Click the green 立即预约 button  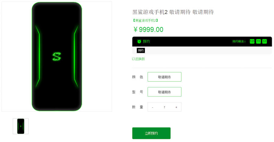click(151, 133)
